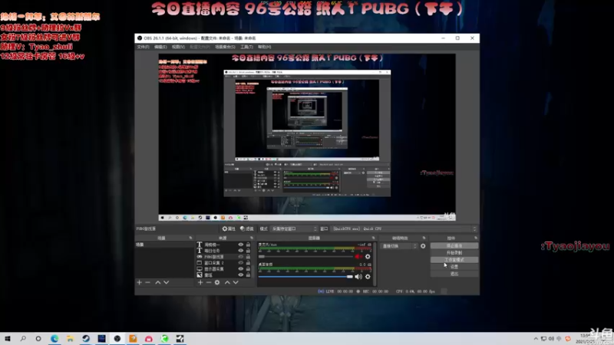Screen dimensions: 614x345
Task: Open settings gear for 桌面音频 mixer channel
Action: coord(368,277)
